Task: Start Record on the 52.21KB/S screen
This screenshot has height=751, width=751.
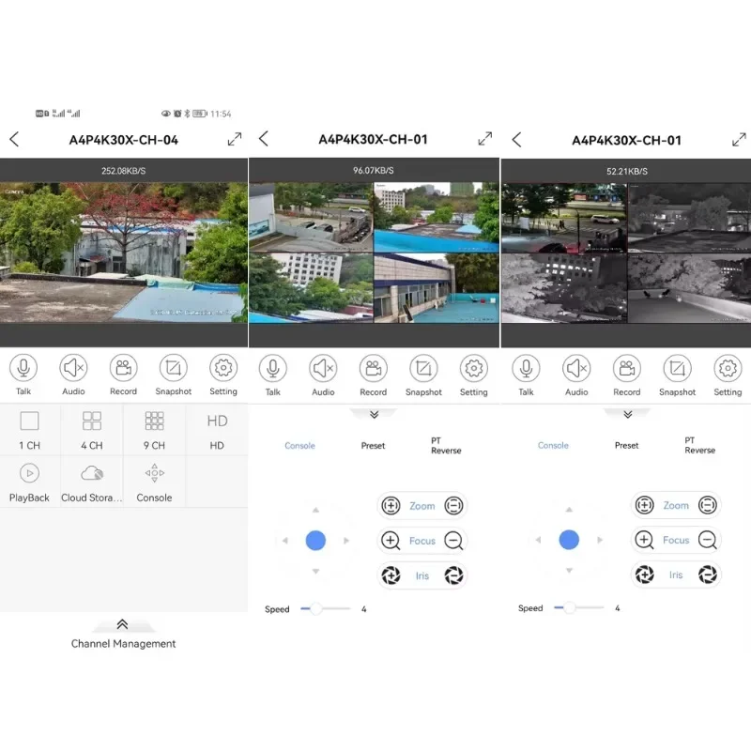Action: (x=627, y=368)
